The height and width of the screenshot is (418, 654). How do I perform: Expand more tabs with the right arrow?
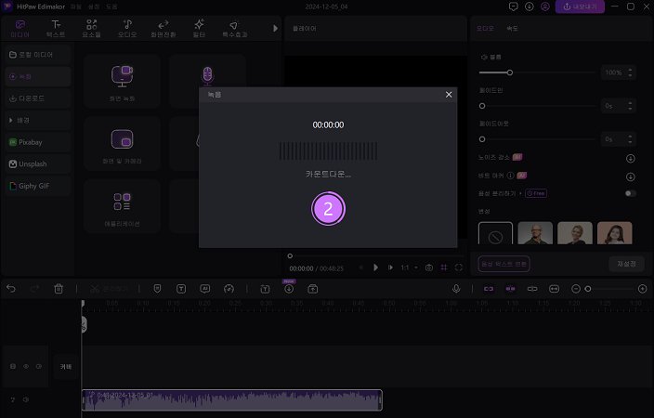coord(275,28)
